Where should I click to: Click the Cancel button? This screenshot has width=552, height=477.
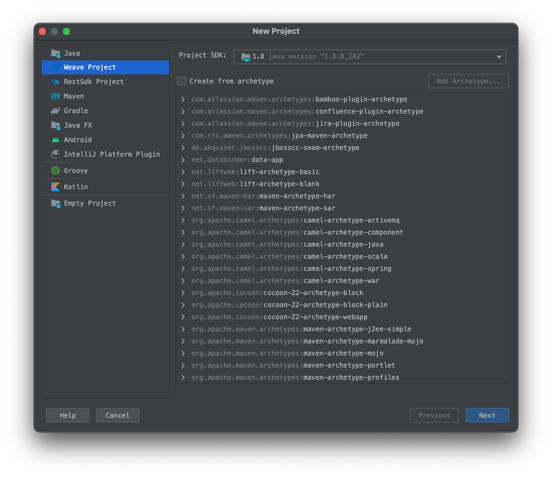pos(117,415)
